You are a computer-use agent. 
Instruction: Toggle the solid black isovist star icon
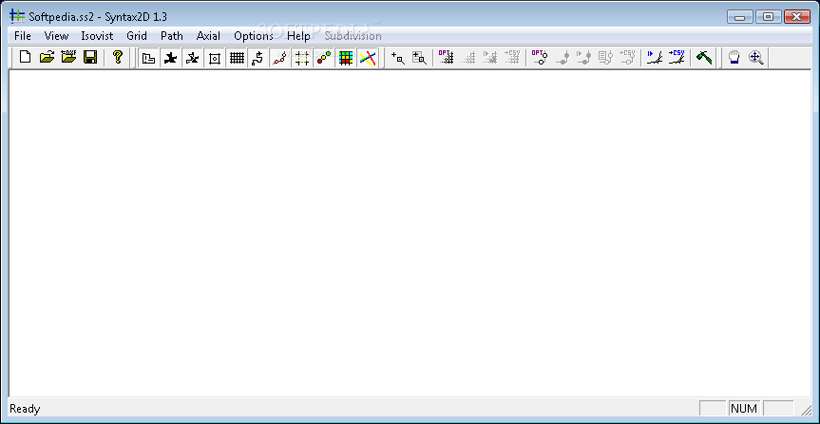pyautogui.click(x=170, y=58)
